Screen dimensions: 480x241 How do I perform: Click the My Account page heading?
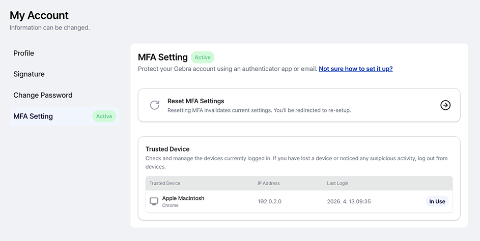tap(39, 16)
